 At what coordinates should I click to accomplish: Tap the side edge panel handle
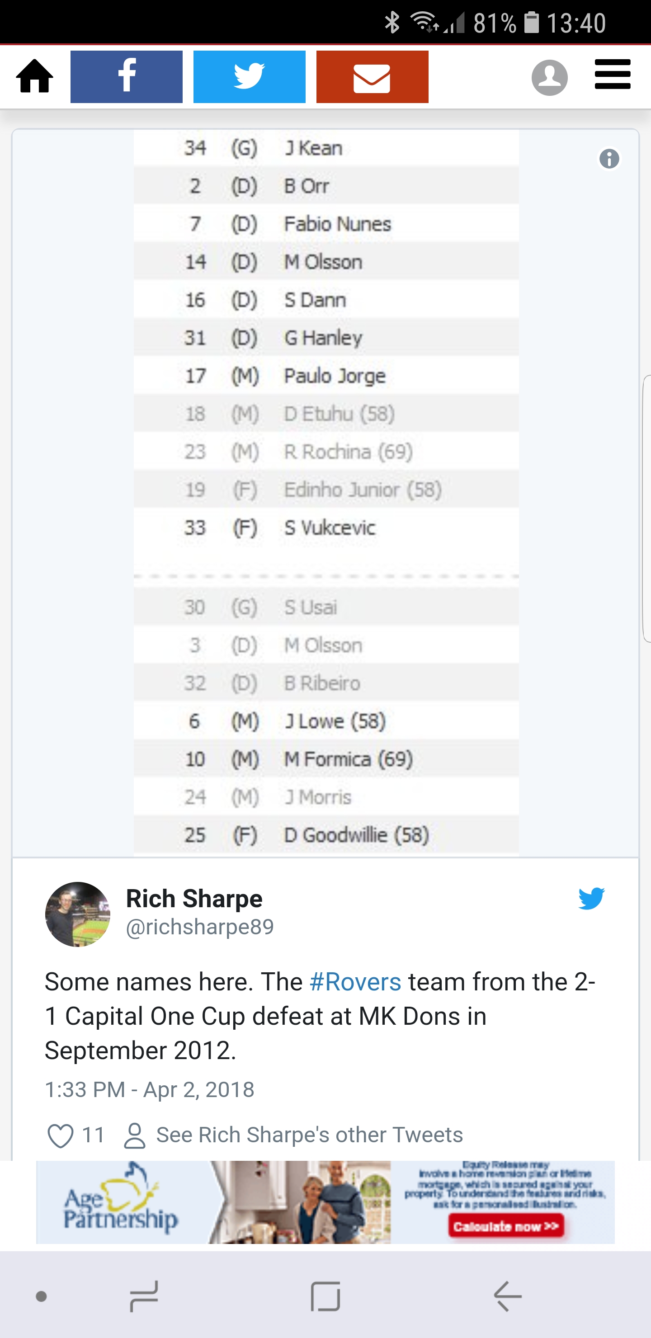point(647,509)
